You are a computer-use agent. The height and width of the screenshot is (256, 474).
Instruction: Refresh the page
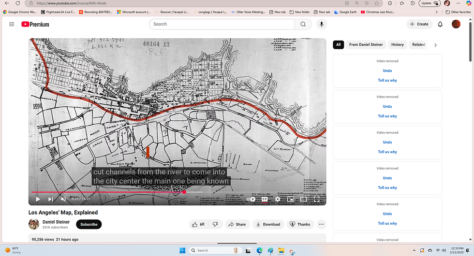(x=18, y=3)
